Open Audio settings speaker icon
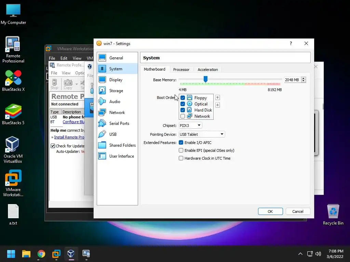350x262 pixels. coord(102,101)
